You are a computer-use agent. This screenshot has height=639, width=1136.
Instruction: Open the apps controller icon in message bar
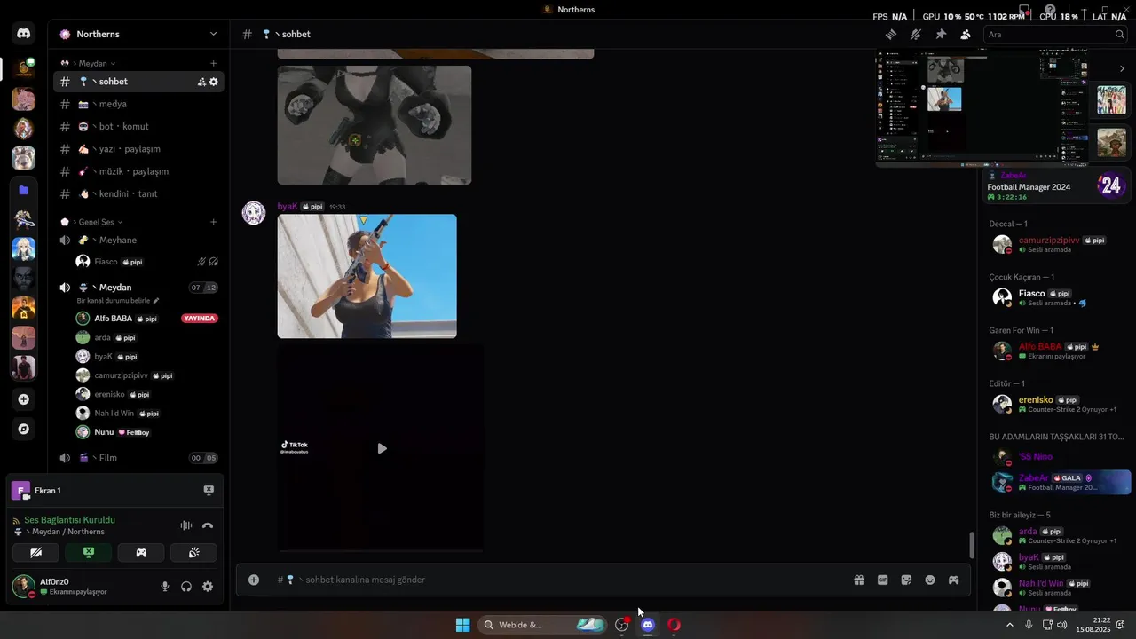coord(954,580)
